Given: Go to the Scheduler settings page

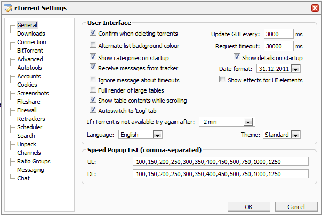Looking at the screenshot, I should coord(30,127).
